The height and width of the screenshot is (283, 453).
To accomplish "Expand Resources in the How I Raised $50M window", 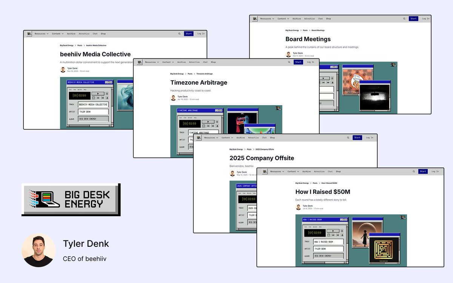I will 277,171.
